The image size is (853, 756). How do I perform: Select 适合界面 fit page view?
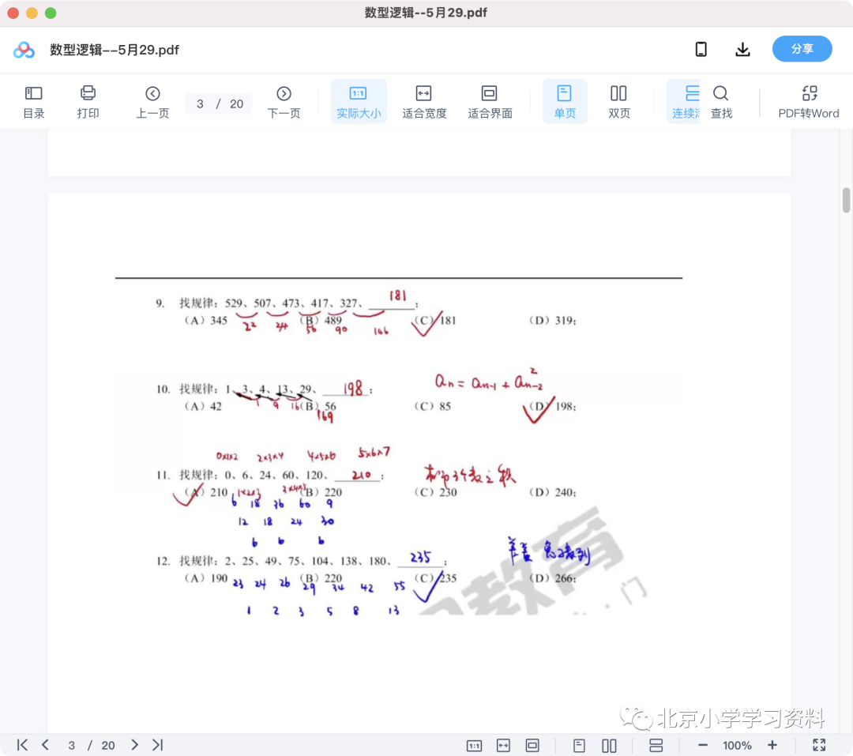pos(490,102)
